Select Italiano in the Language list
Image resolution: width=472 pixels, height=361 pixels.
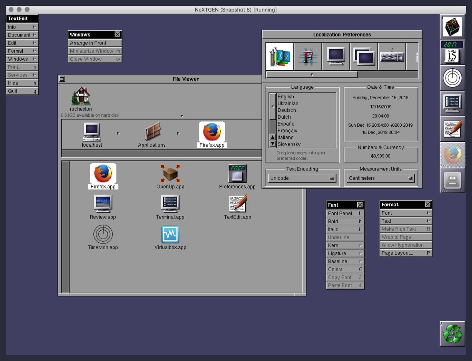click(306, 137)
